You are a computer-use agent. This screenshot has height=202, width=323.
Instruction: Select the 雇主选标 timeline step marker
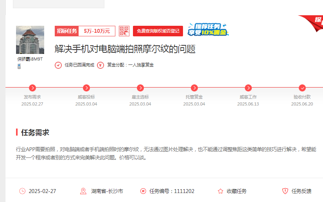tap(140, 88)
